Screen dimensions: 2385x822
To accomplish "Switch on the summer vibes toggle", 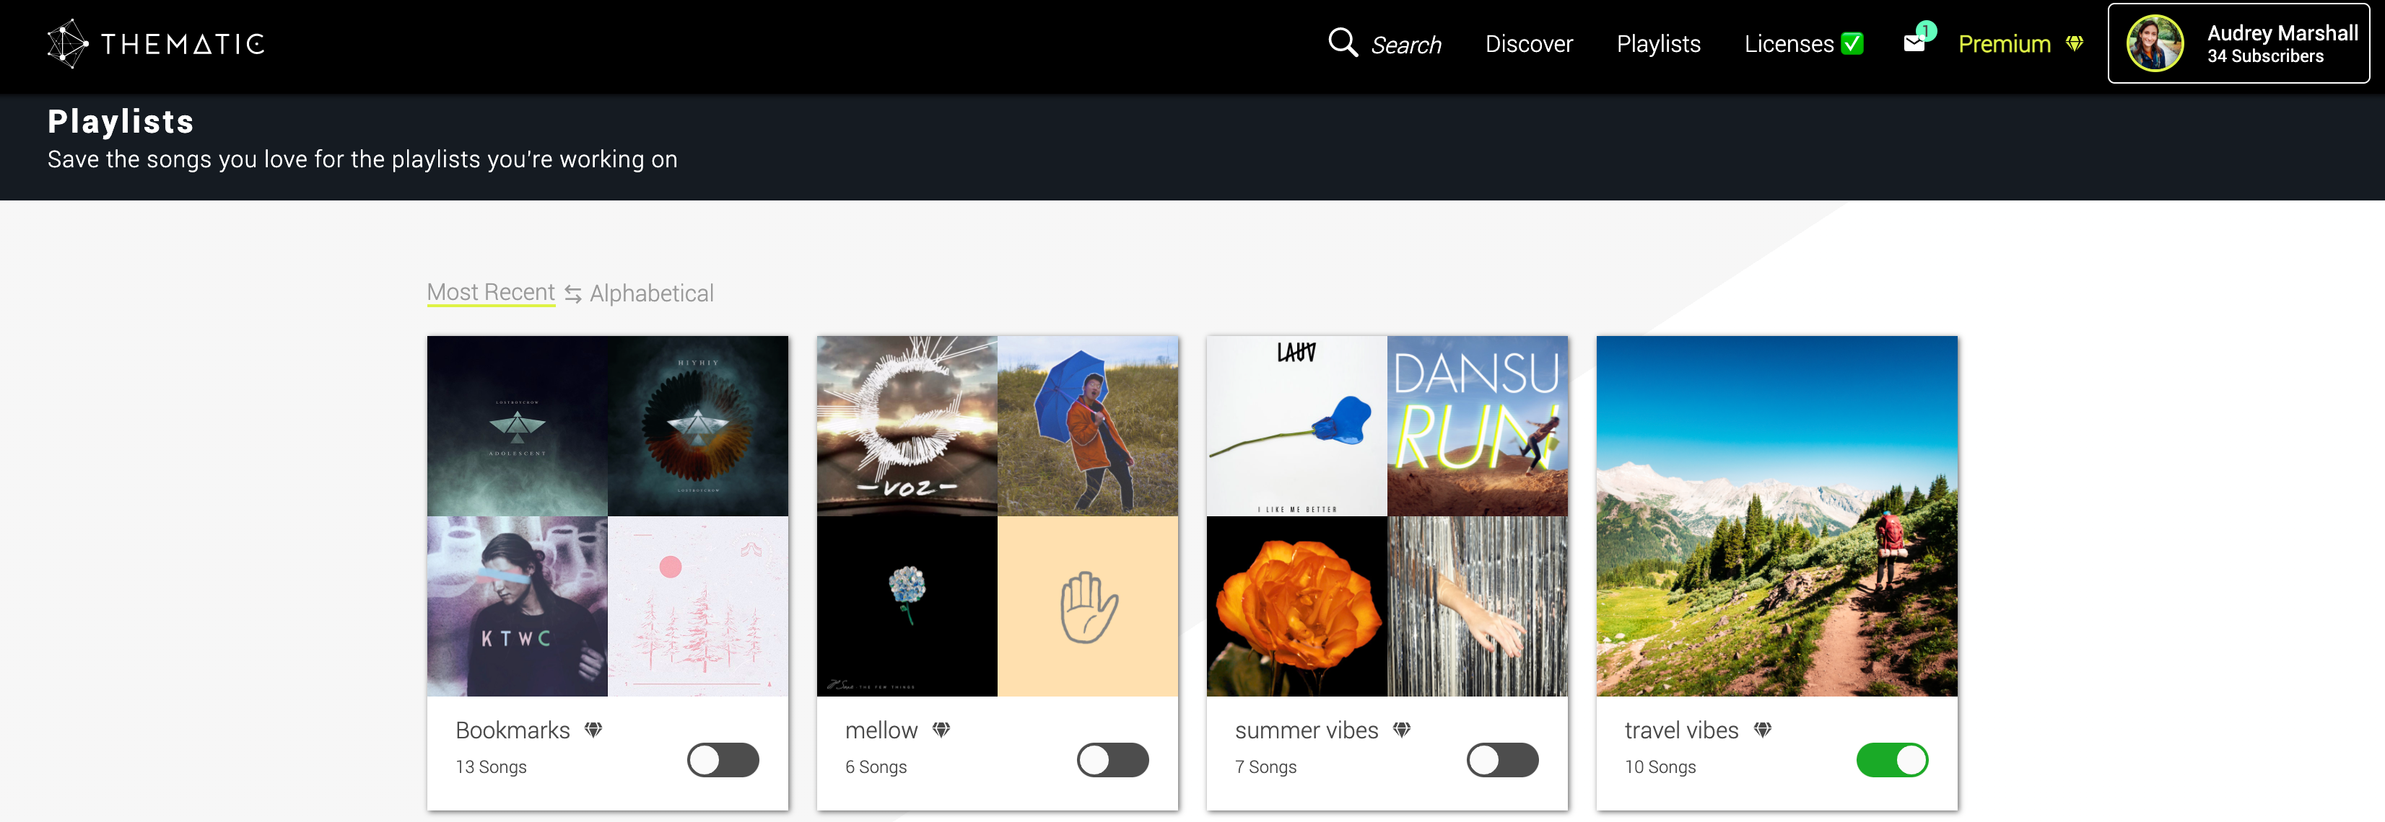I will [1503, 760].
